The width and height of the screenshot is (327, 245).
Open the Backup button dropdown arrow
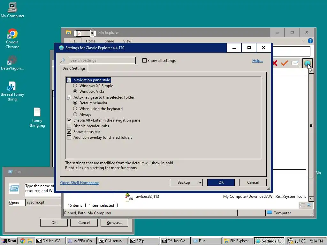point(200,182)
